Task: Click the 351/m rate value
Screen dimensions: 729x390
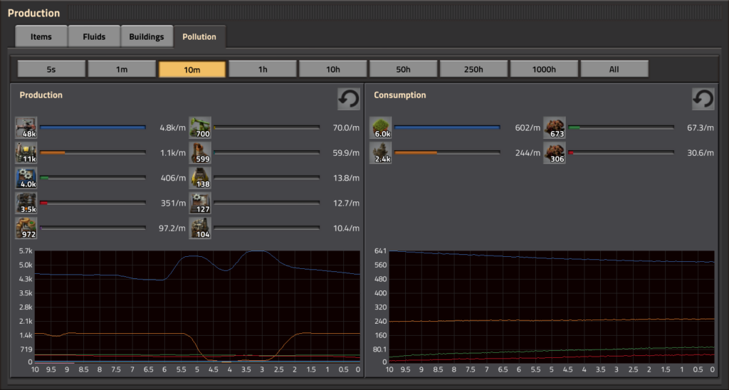Action: click(x=173, y=203)
